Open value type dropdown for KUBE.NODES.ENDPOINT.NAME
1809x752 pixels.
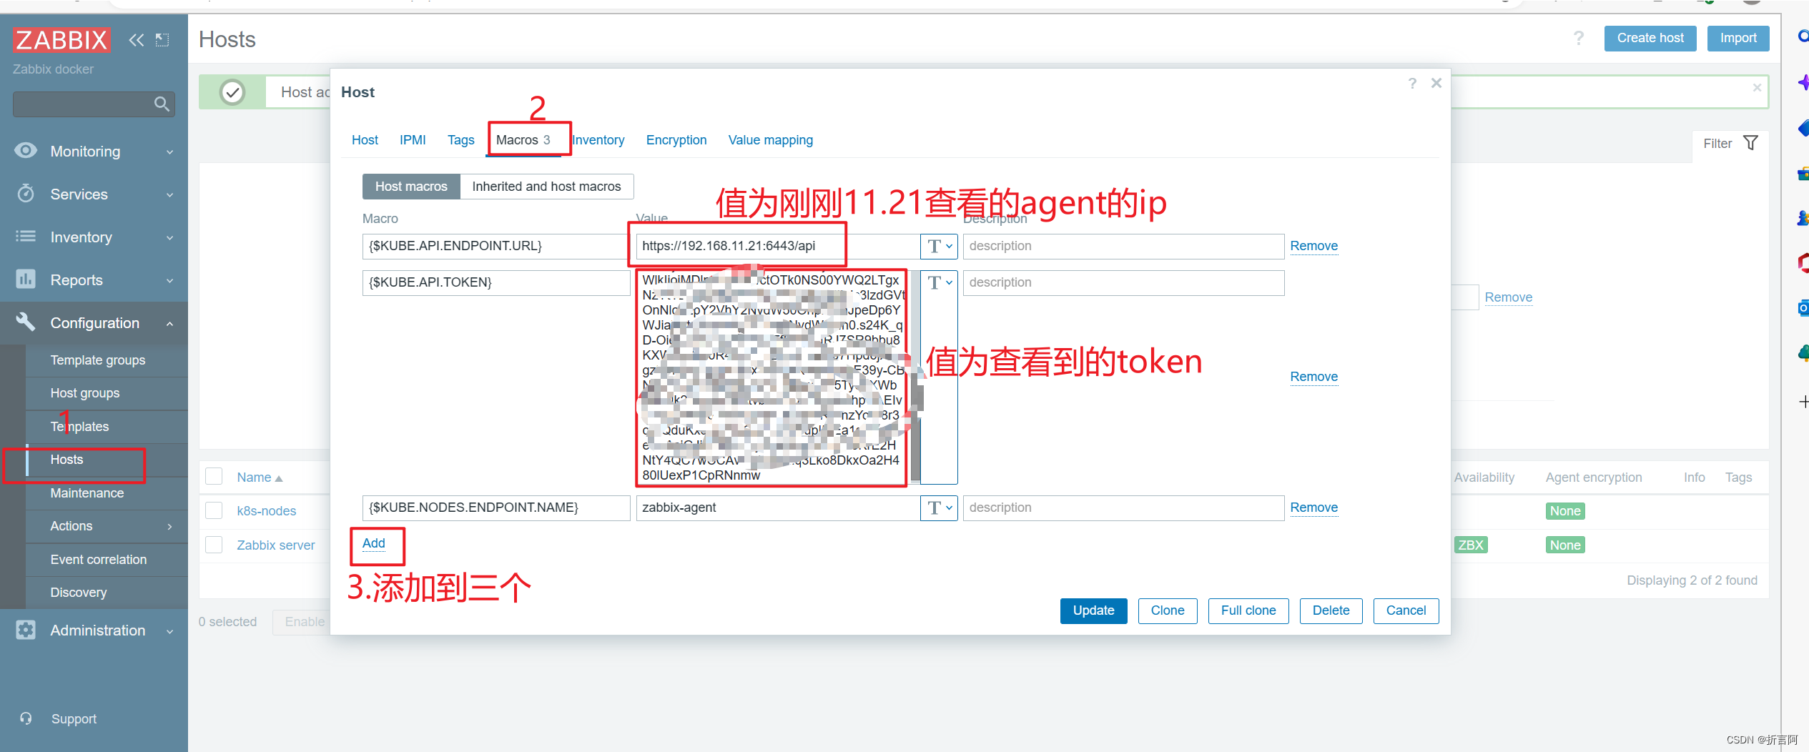(x=939, y=508)
